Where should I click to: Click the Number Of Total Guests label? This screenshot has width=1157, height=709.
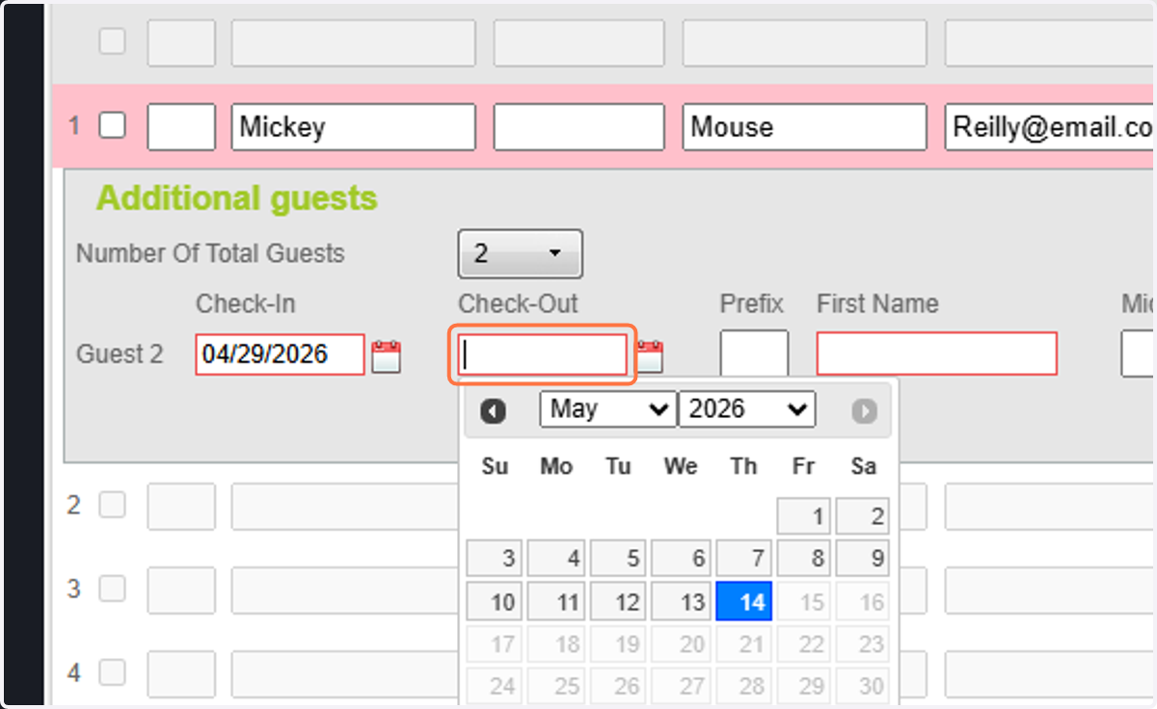pos(210,253)
